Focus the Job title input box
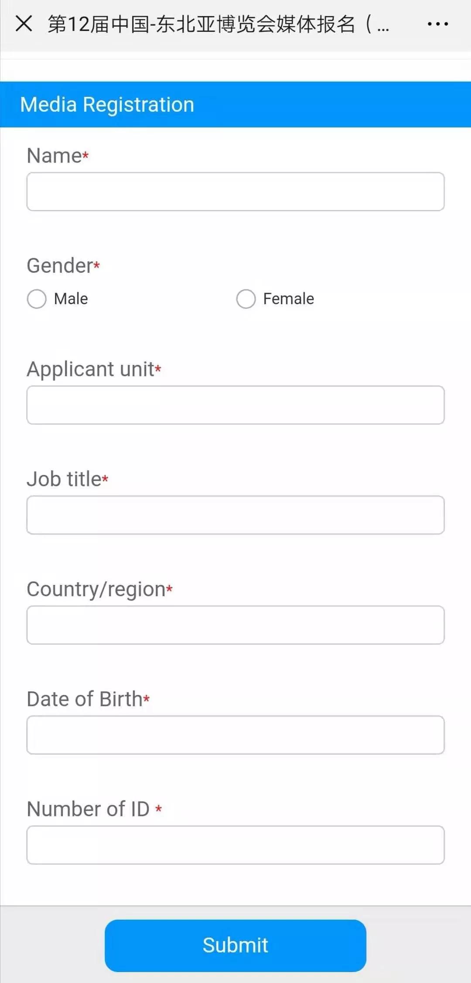Viewport: 471px width, 983px height. [x=235, y=515]
